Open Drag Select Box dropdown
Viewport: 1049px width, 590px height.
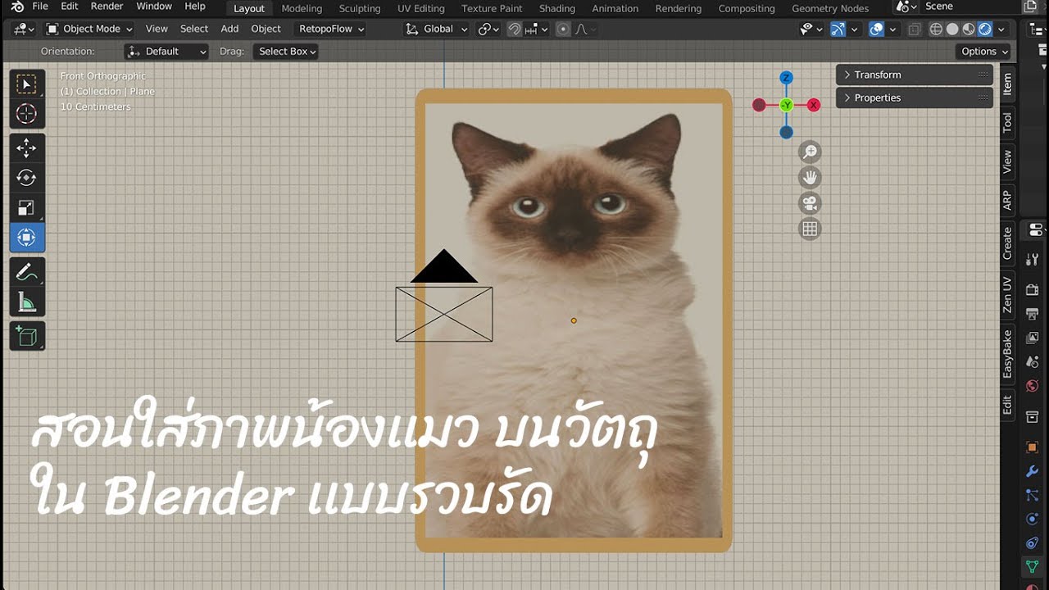coord(286,51)
